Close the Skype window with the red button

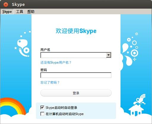click(6, 4)
